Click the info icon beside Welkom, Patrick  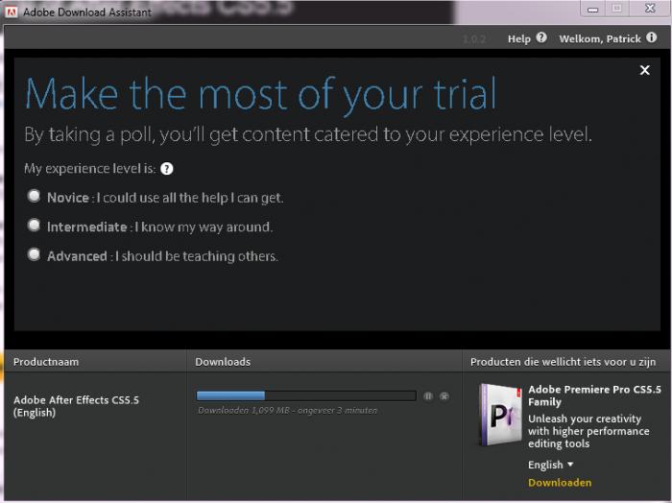tap(652, 38)
